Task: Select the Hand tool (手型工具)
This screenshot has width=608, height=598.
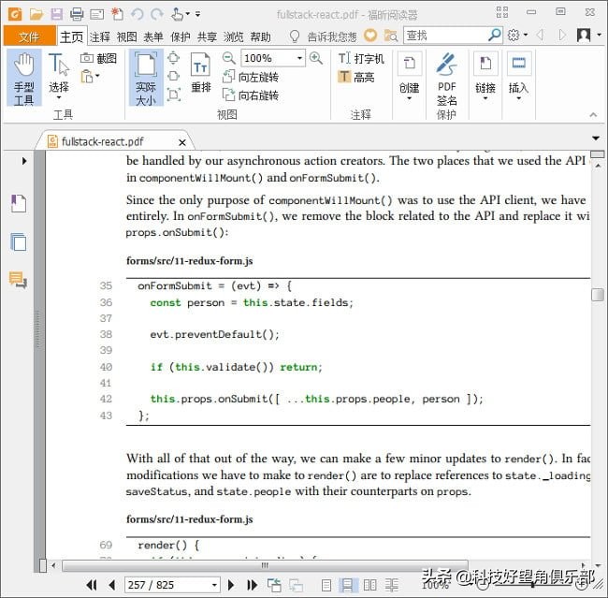Action: tap(24, 78)
